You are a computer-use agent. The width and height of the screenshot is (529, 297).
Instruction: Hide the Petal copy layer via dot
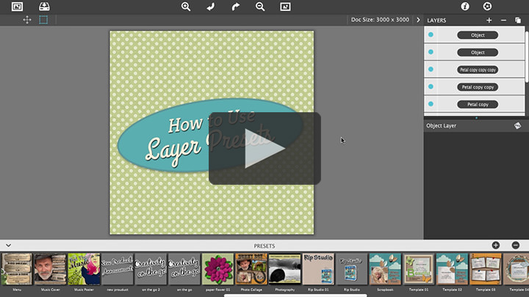pyautogui.click(x=431, y=104)
